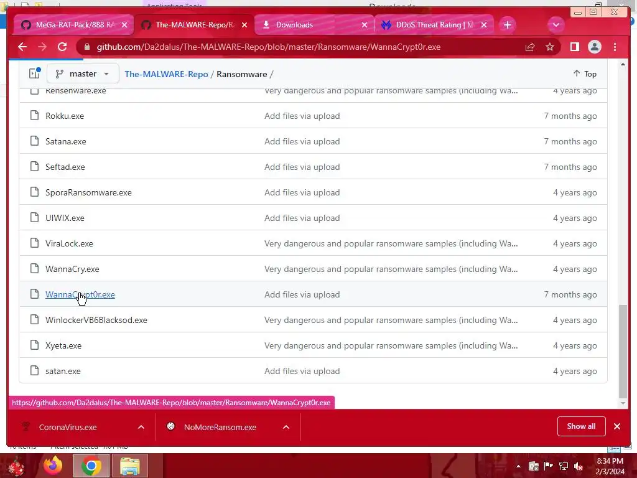
Task: Open the tab search chevron
Action: [556, 25]
